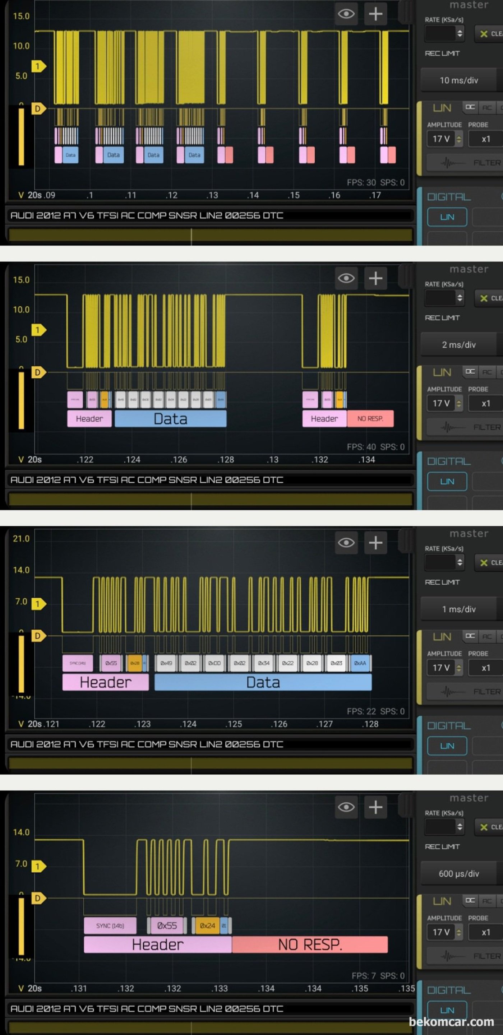This screenshot has height=1035, width=503.
Task: Click the plus icon in the 600 µs/div view
Action: tap(375, 807)
